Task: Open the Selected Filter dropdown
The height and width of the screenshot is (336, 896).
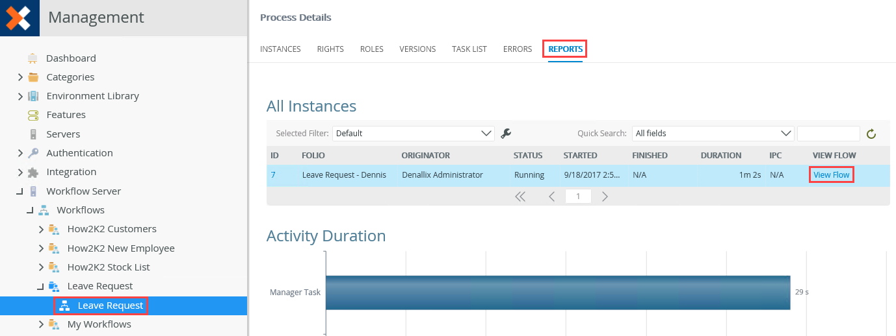Action: click(413, 134)
